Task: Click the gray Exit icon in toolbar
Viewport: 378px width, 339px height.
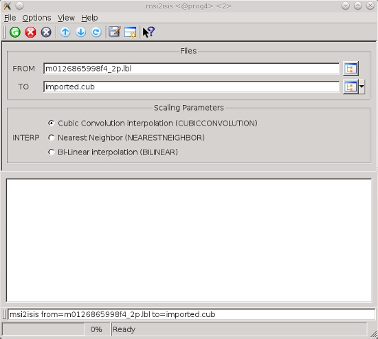Action: coord(46,32)
